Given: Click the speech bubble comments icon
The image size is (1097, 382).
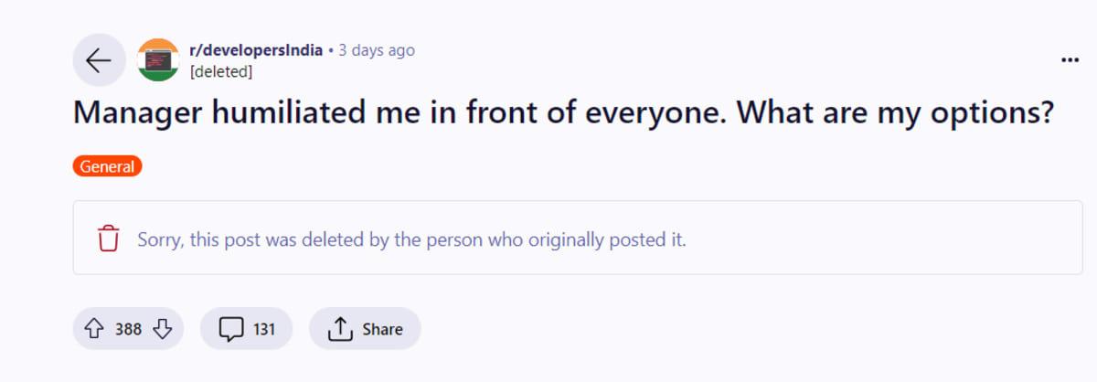Looking at the screenshot, I should tap(231, 329).
